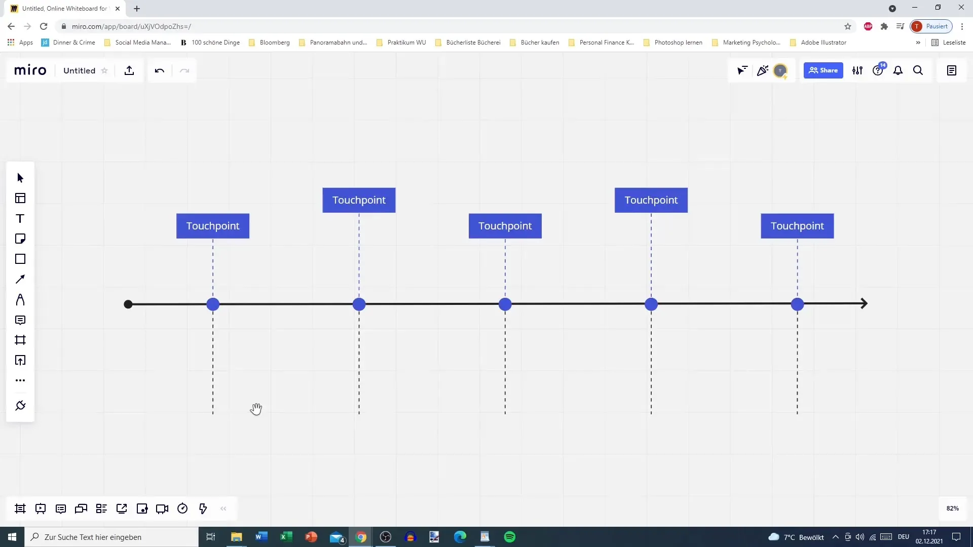Click the Untitled board title
This screenshot has width=973, height=547.
(79, 70)
